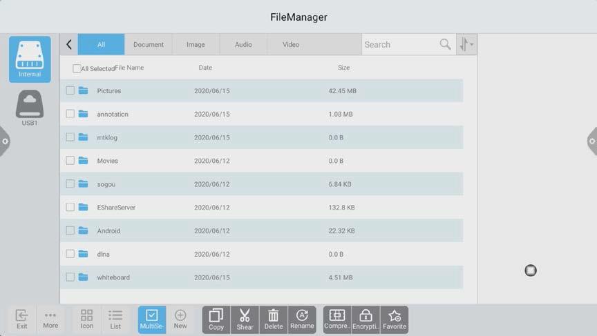Tick the All Selected checkbox
The image size is (597, 336).
coord(77,68)
